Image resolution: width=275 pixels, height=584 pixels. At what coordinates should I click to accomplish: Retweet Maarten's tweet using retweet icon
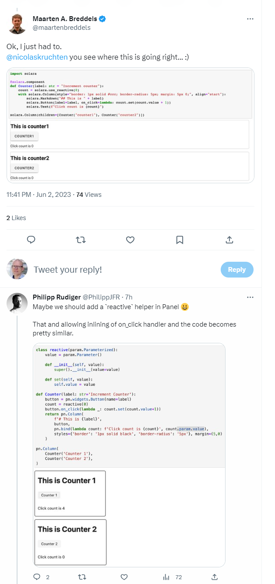click(80, 240)
